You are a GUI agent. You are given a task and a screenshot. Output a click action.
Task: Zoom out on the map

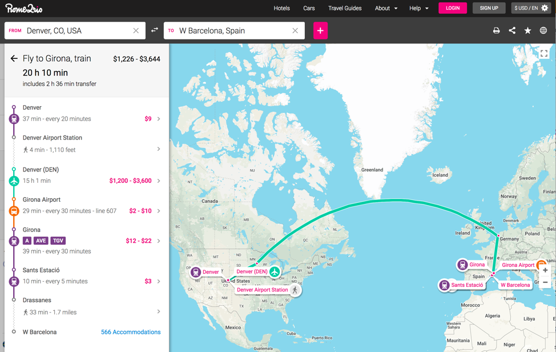point(545,283)
